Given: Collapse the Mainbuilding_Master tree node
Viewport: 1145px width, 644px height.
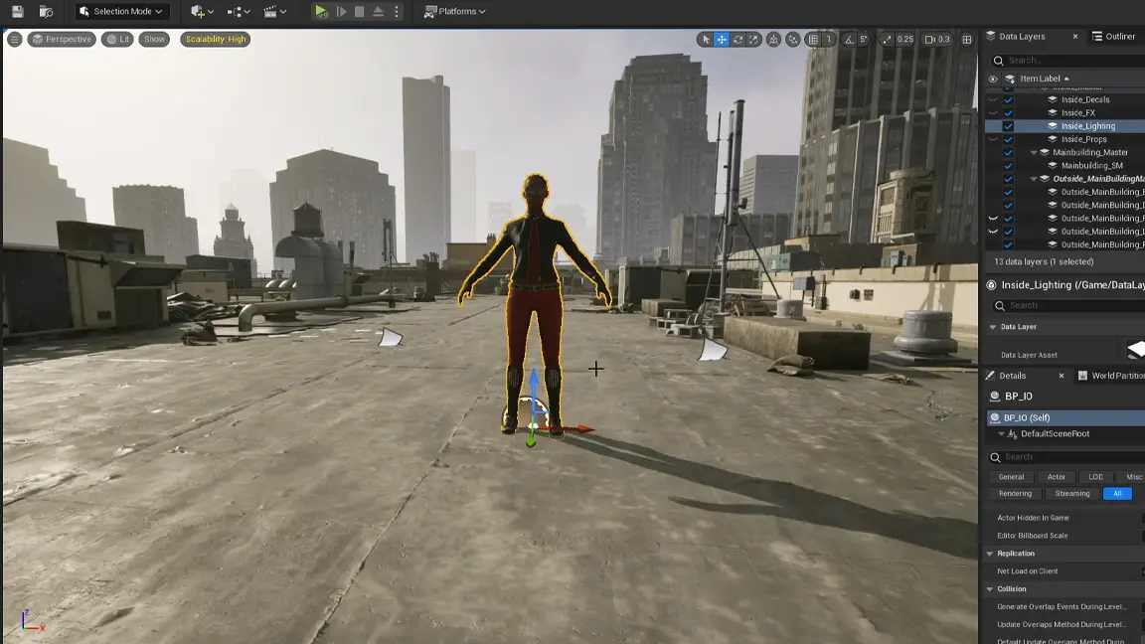Looking at the screenshot, I should click(x=1034, y=153).
